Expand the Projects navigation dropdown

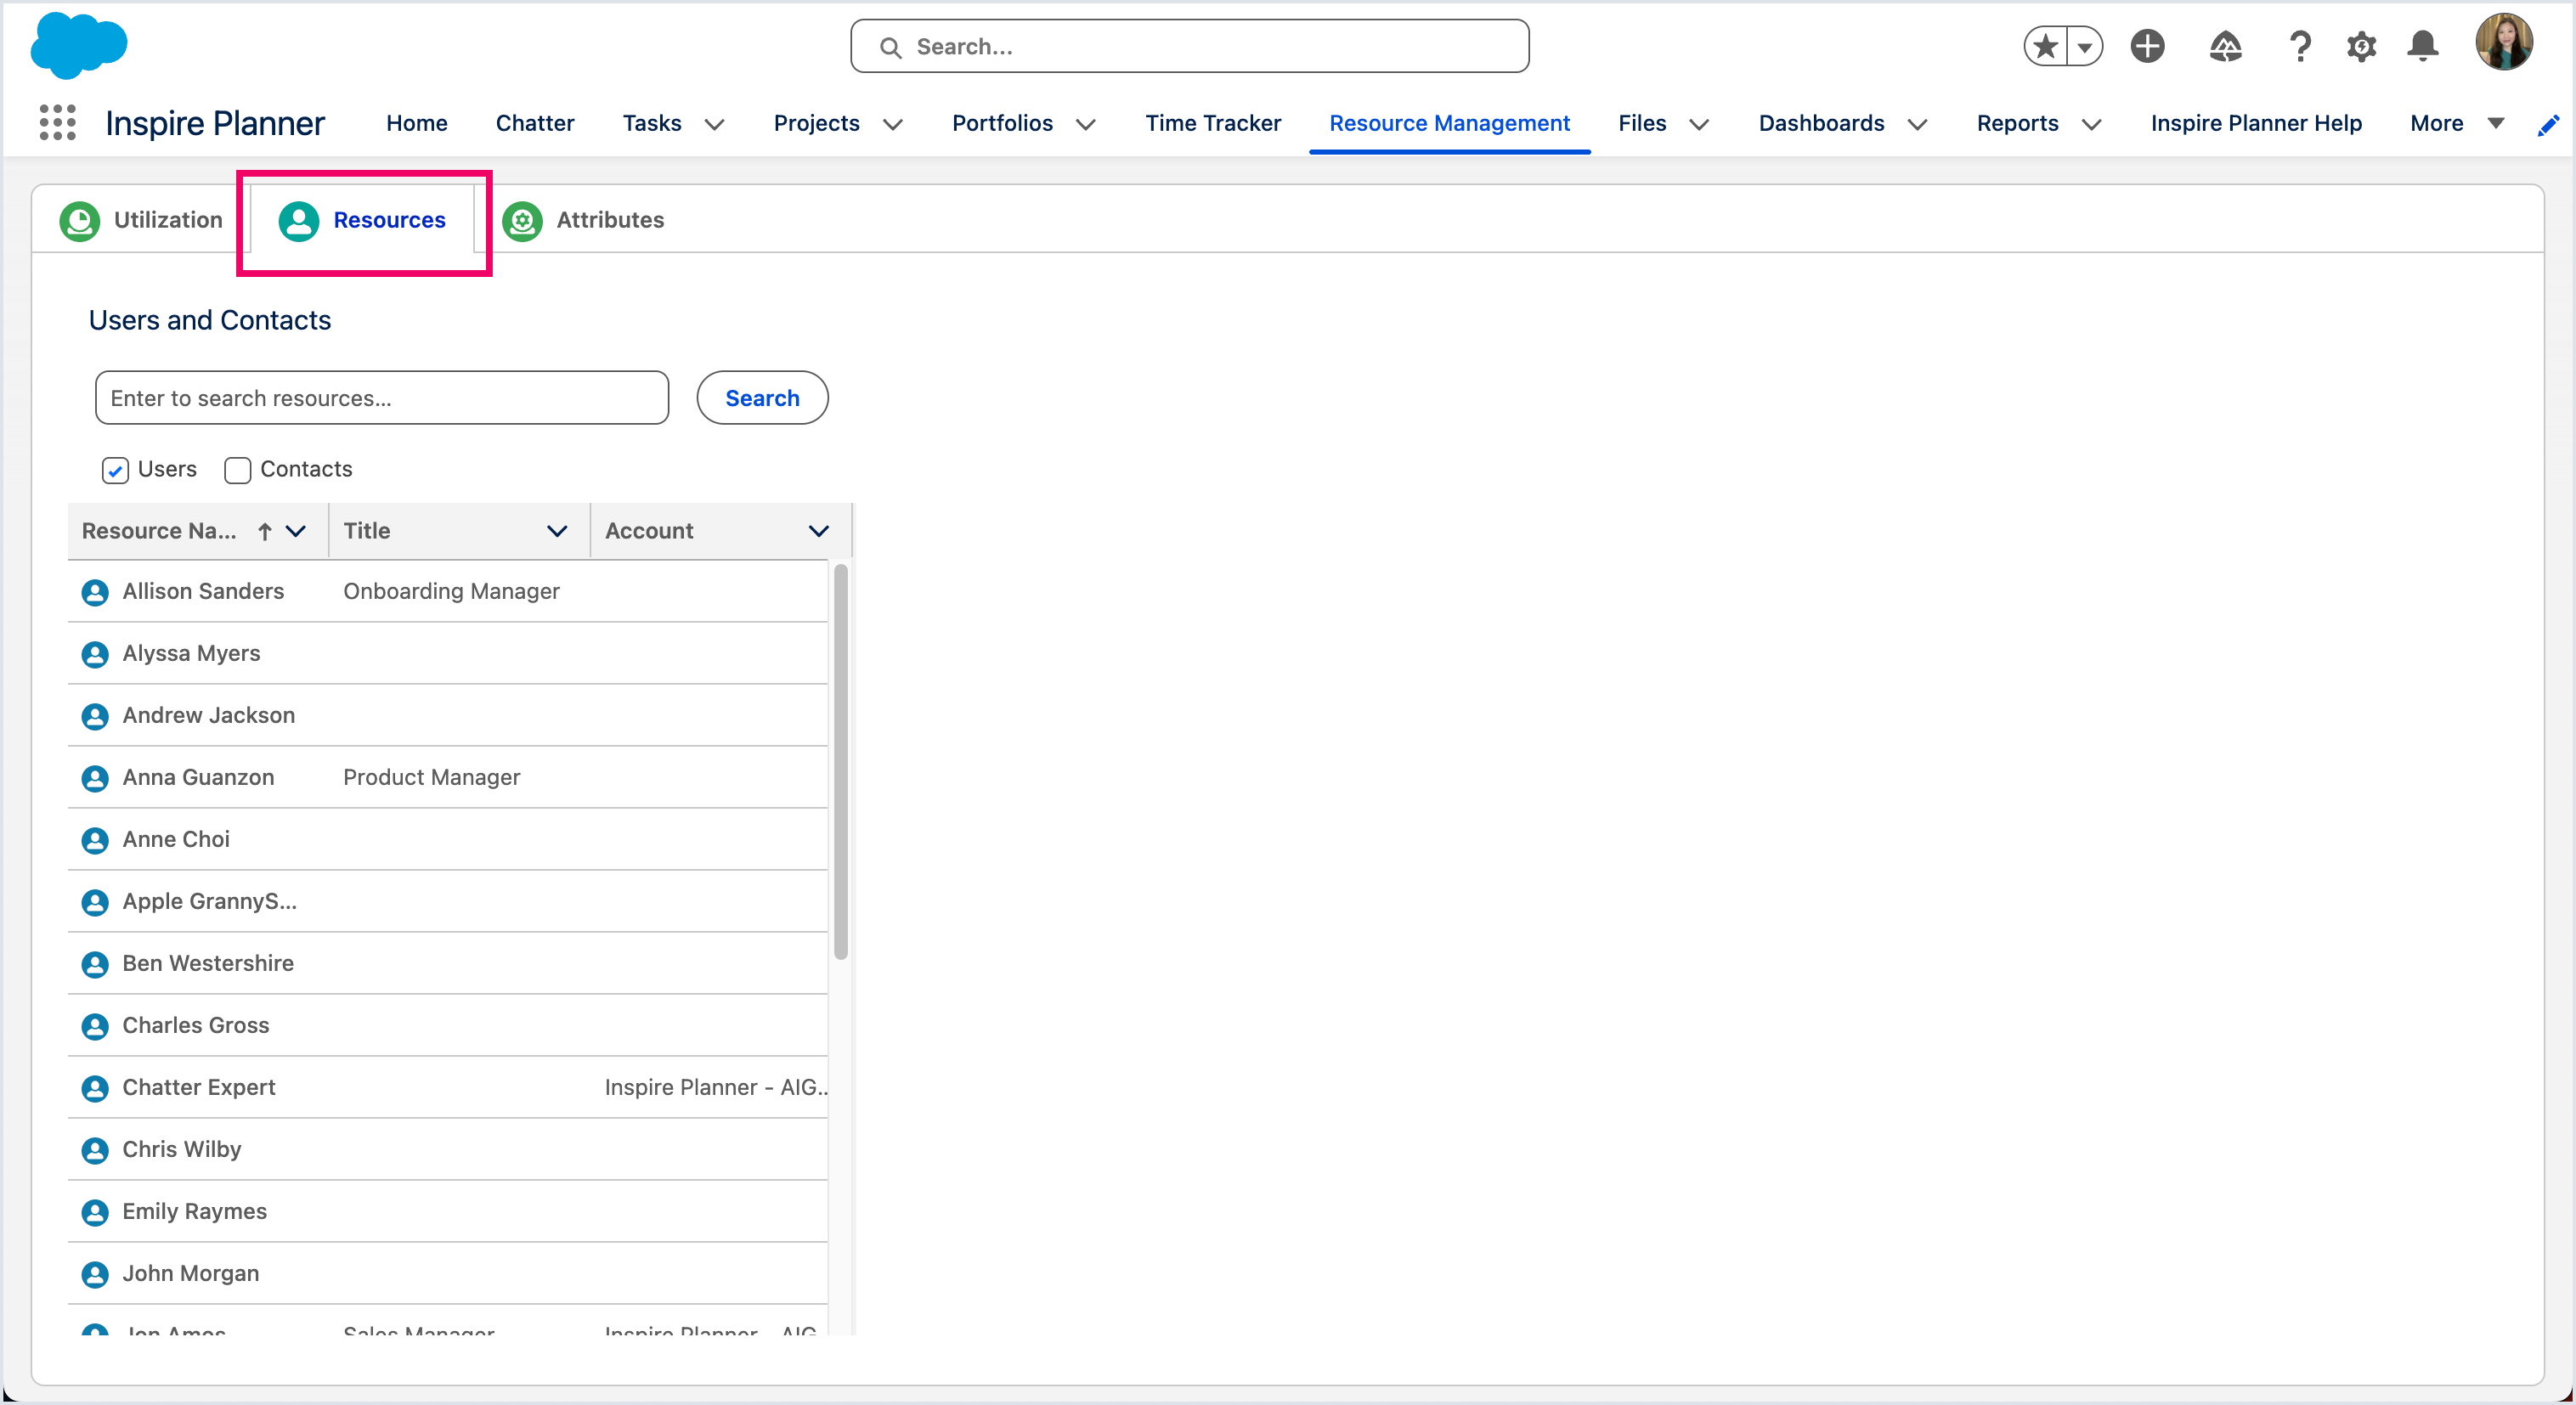pos(893,124)
